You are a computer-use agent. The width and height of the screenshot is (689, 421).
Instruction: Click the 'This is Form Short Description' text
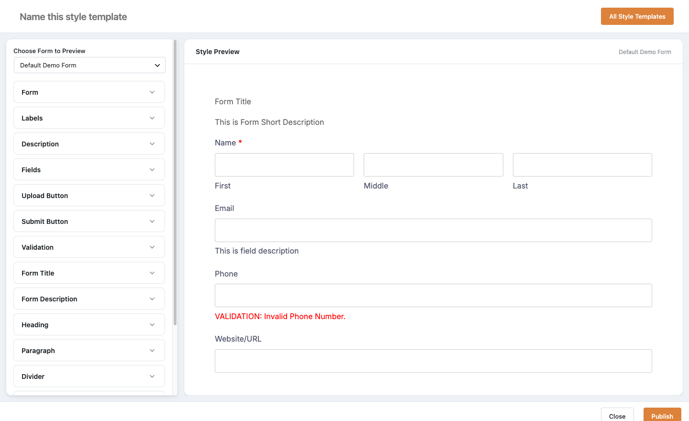coord(269,122)
